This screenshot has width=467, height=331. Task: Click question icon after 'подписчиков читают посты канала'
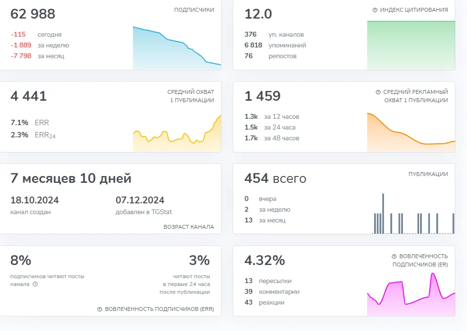point(35,284)
